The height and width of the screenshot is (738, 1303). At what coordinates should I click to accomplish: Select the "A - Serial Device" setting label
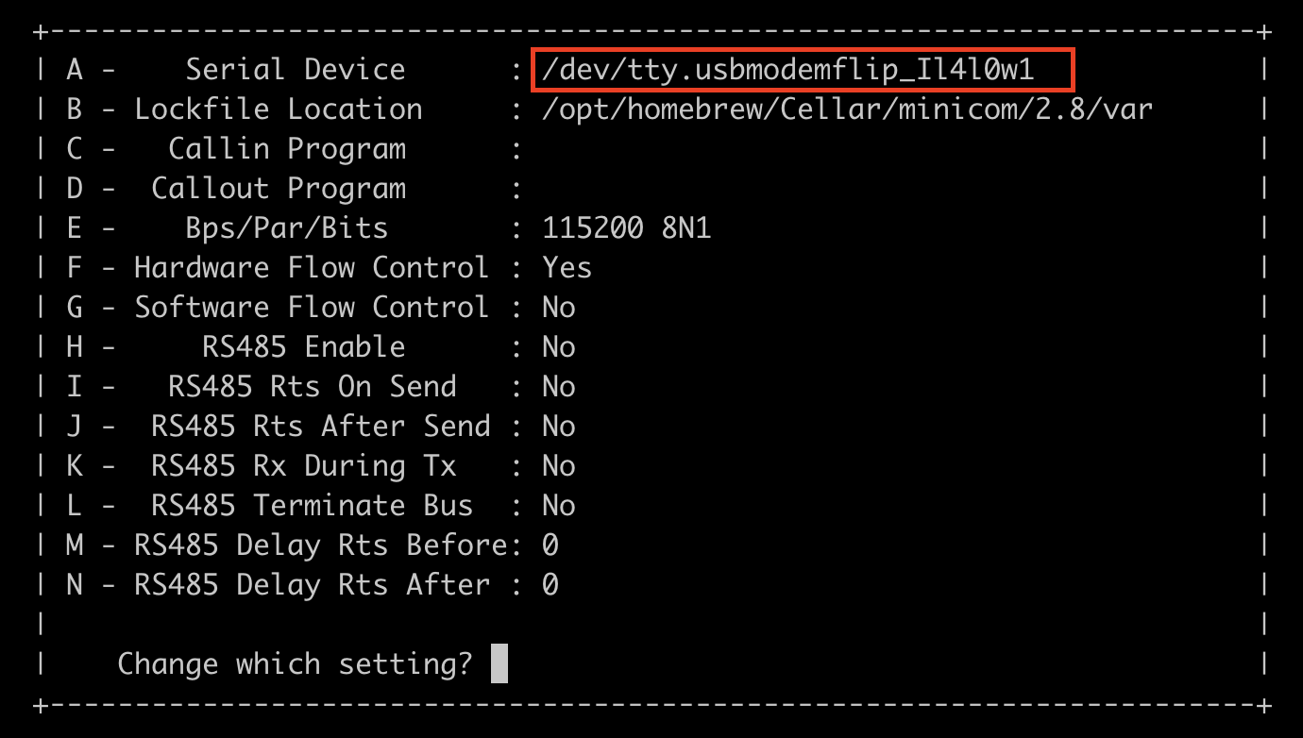[x=235, y=70]
